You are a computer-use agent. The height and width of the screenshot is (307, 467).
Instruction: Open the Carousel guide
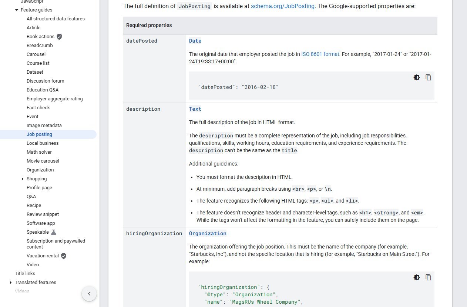(36, 54)
